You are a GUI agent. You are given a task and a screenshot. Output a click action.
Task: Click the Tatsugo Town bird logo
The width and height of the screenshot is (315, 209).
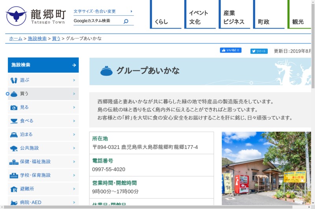click(16, 16)
